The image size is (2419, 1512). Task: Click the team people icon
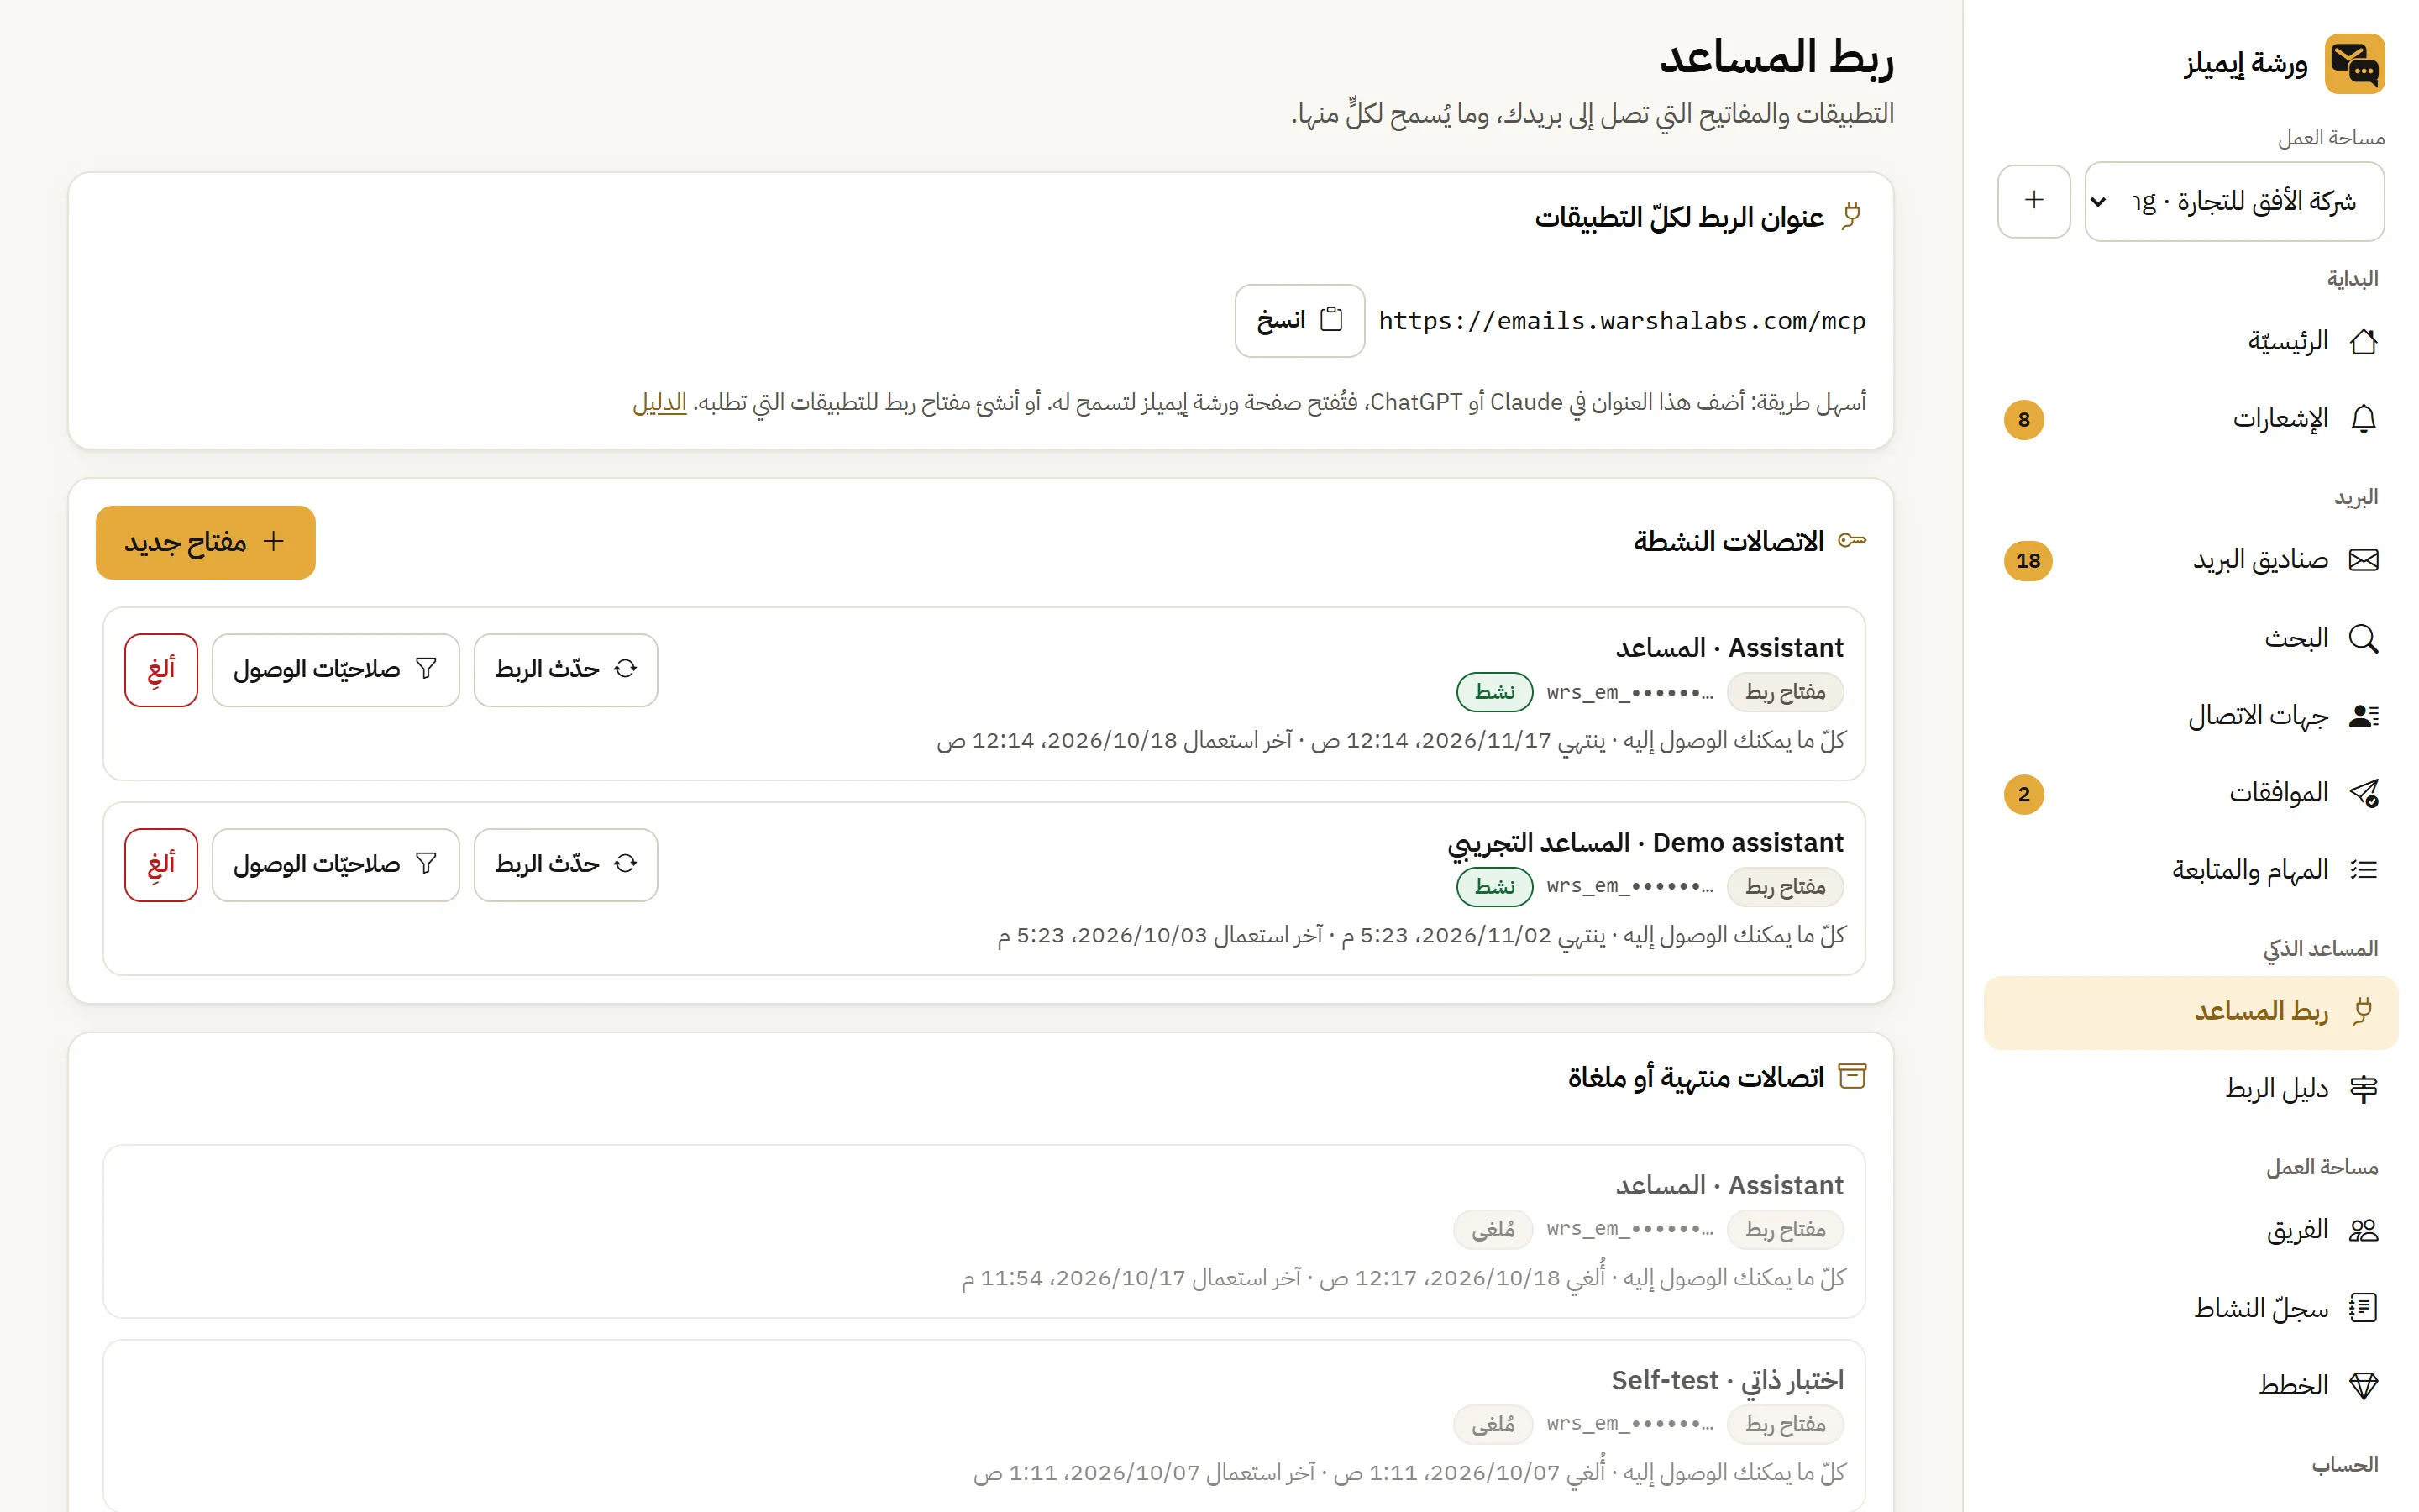pyautogui.click(x=2363, y=1230)
